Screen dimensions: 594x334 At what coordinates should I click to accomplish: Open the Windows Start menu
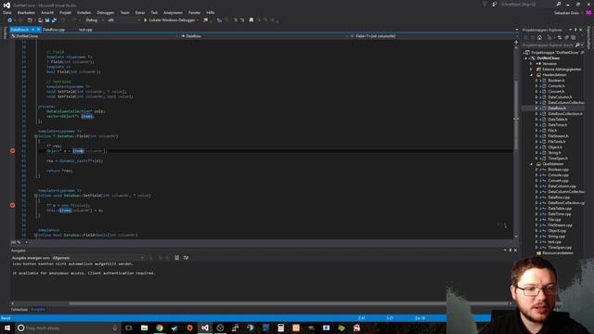(7, 328)
